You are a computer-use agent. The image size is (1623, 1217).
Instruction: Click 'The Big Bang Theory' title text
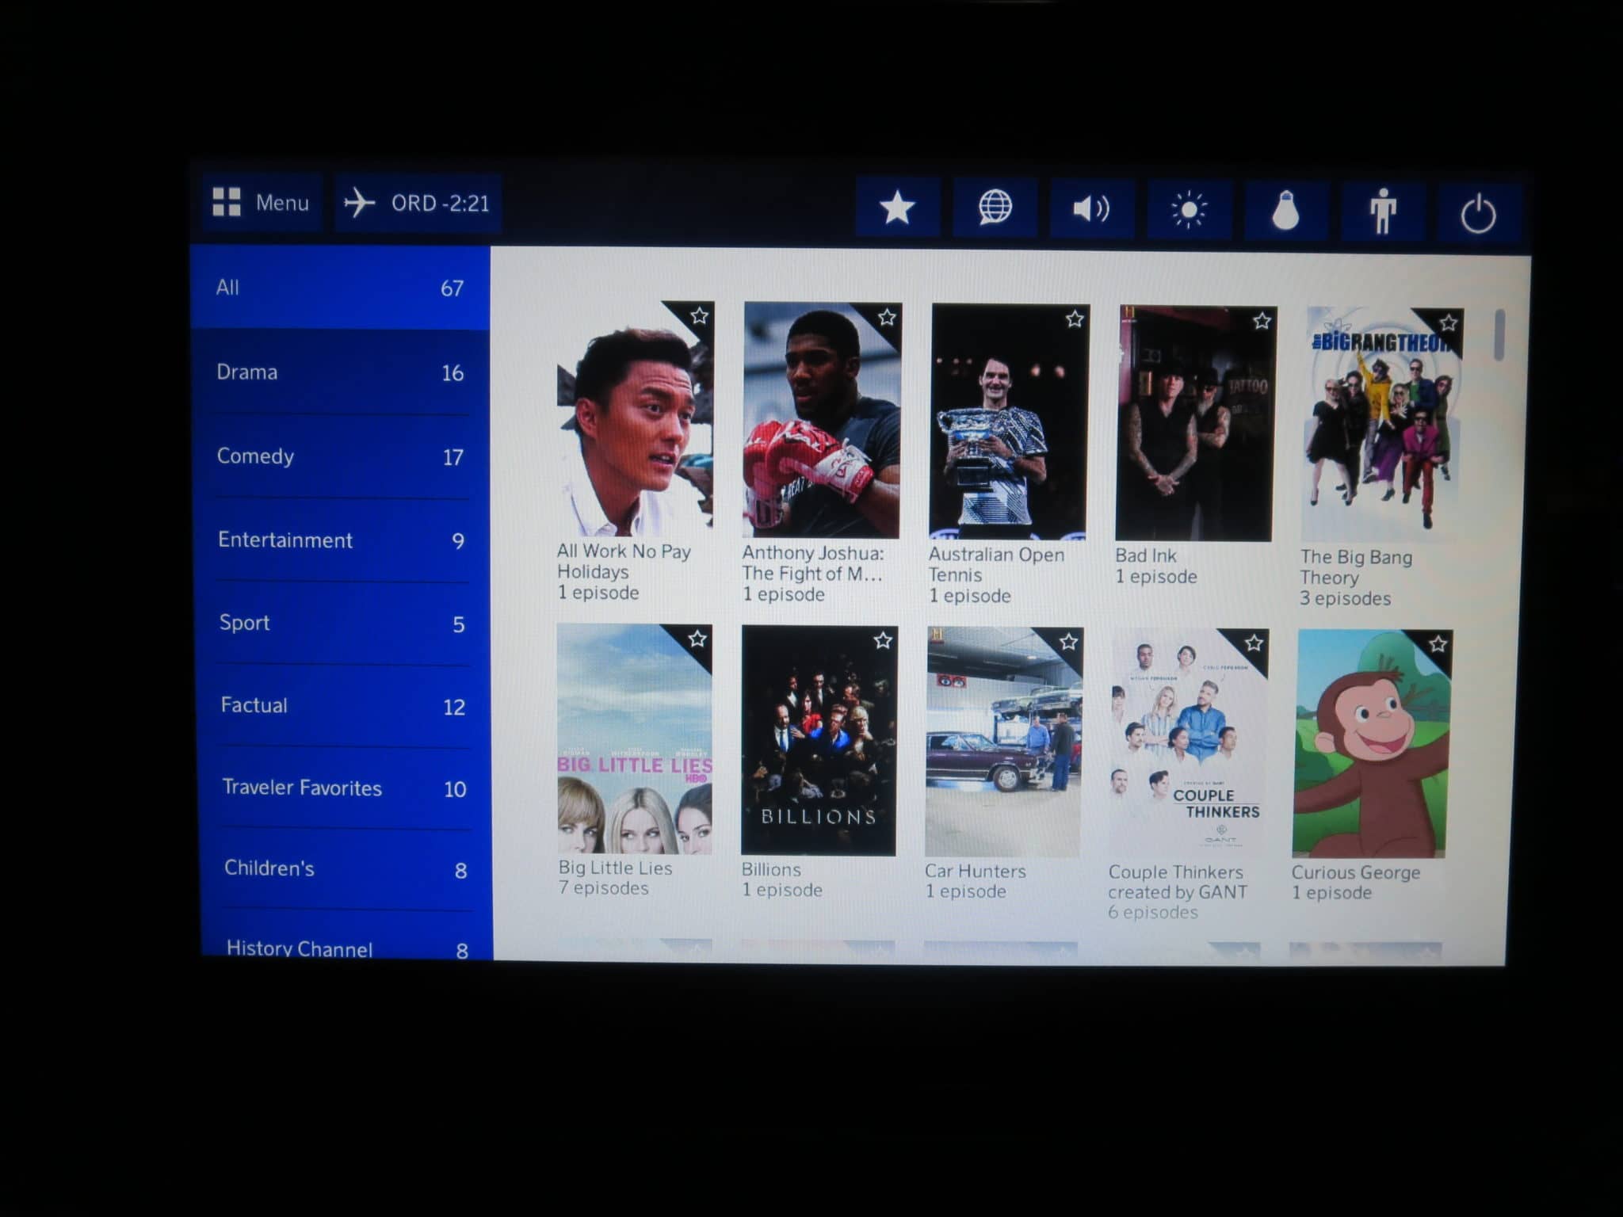coord(1356,567)
